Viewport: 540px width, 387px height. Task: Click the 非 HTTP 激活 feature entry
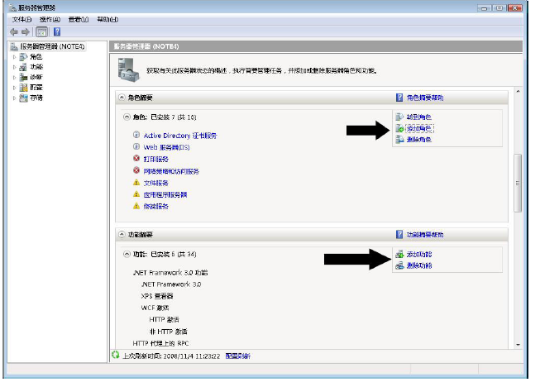[x=168, y=332]
